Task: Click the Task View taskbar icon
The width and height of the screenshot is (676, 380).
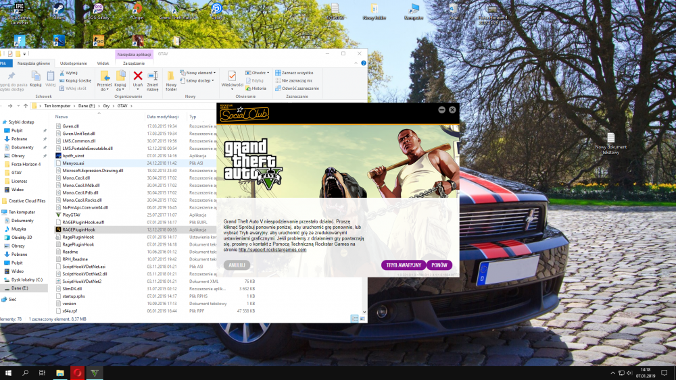Action: (x=42, y=373)
